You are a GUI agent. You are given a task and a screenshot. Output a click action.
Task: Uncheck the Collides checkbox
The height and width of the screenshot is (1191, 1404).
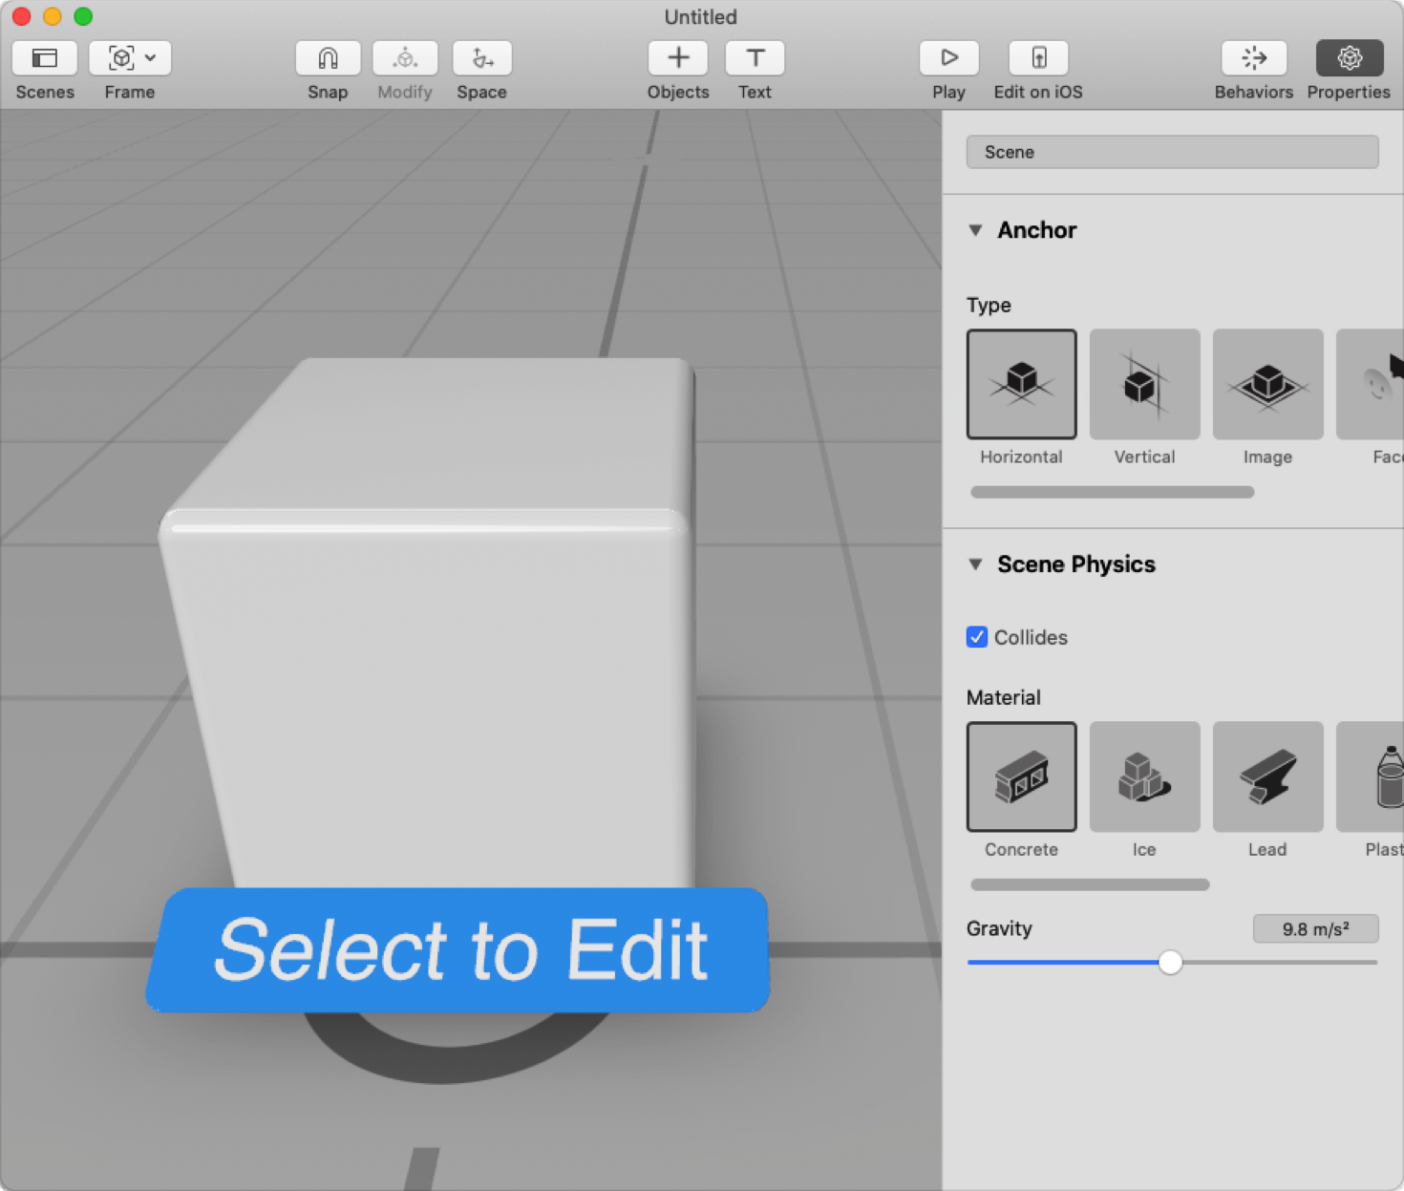976,637
